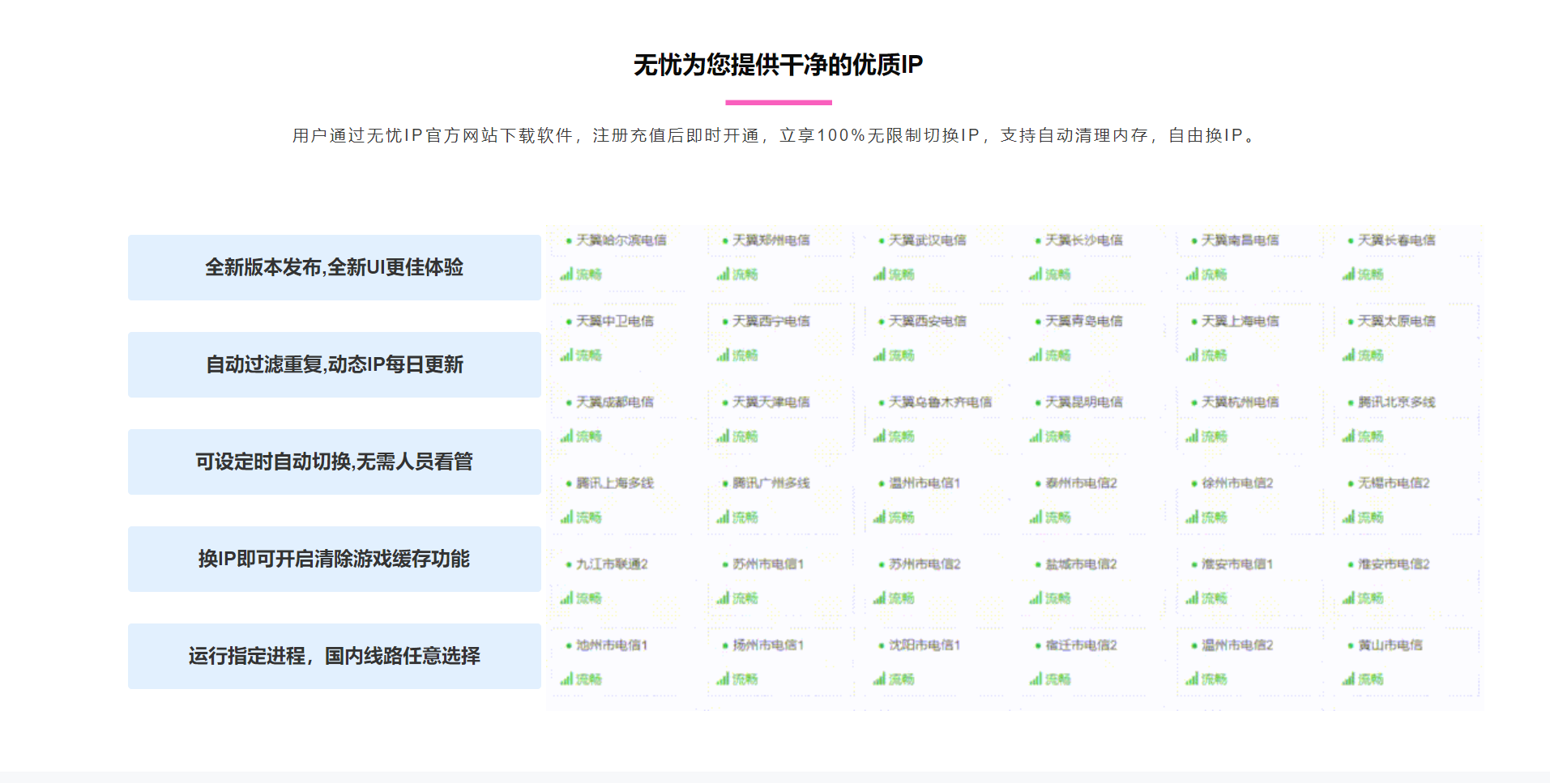Switch to 运行指定进程,国内线路任意选择 tab
This screenshot has height=783, width=1550.
click(334, 656)
